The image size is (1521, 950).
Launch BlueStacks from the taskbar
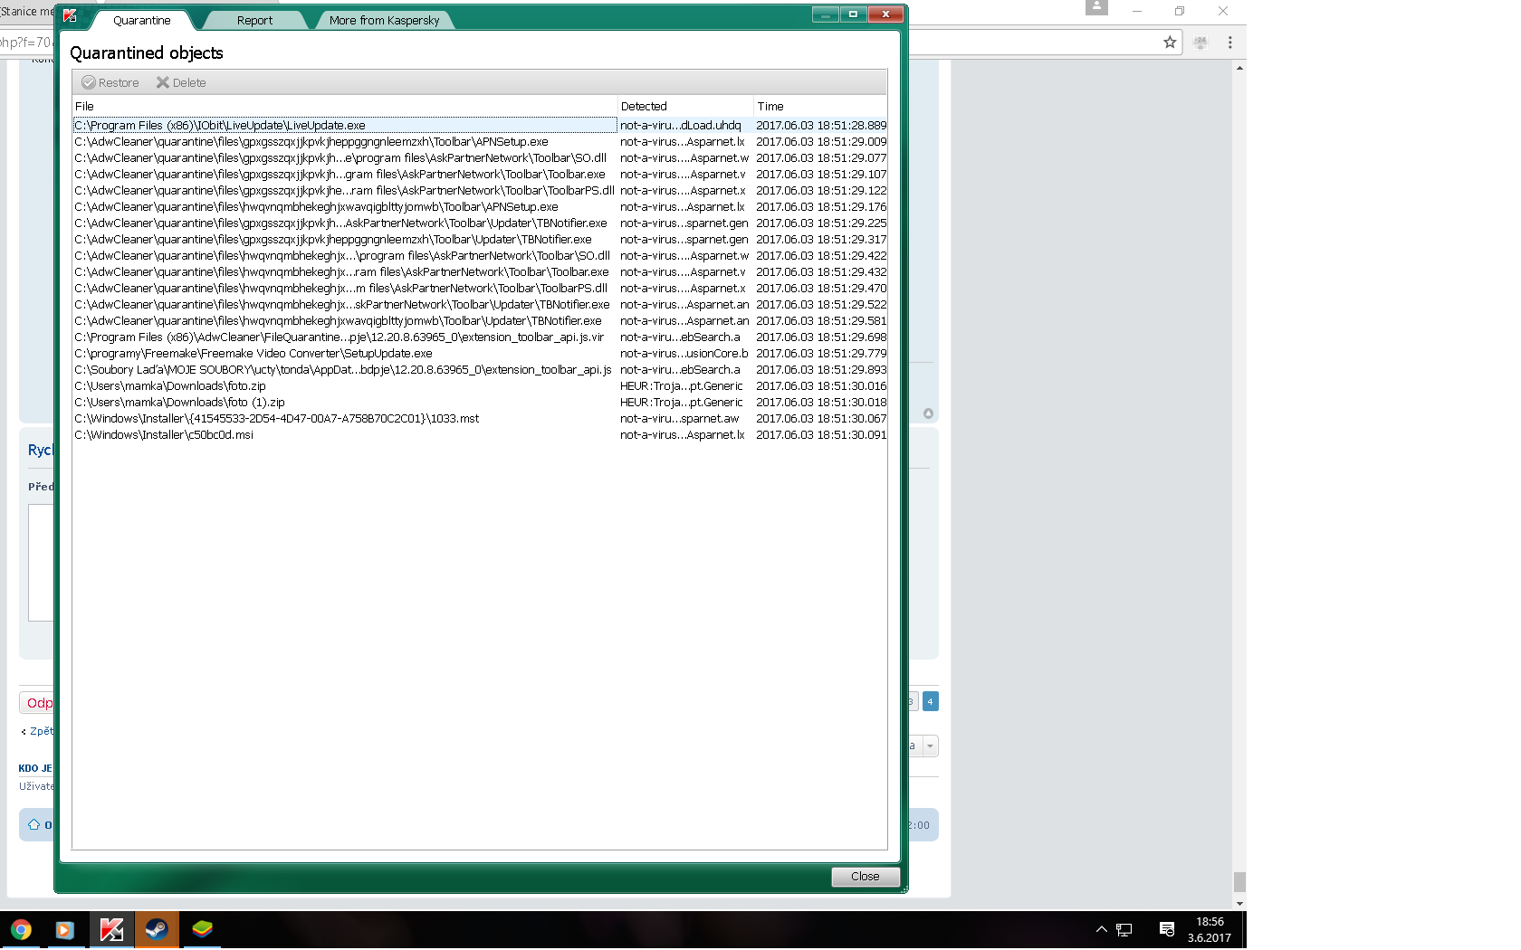pos(202,929)
